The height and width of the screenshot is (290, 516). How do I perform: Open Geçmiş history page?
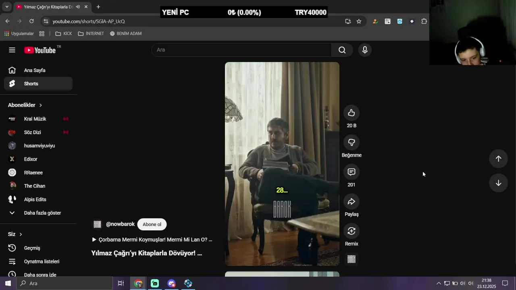(x=38, y=248)
